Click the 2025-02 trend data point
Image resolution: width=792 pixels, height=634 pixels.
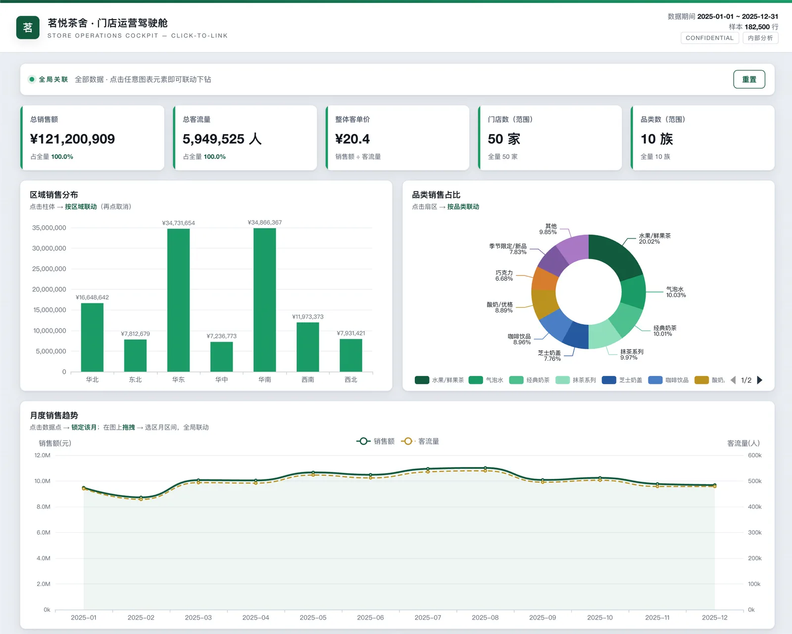141,498
